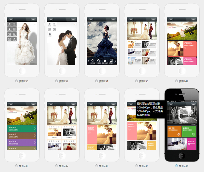The image size is (204, 172).
Task: Pick the 模板249 radio button
Action: tap(176, 81)
